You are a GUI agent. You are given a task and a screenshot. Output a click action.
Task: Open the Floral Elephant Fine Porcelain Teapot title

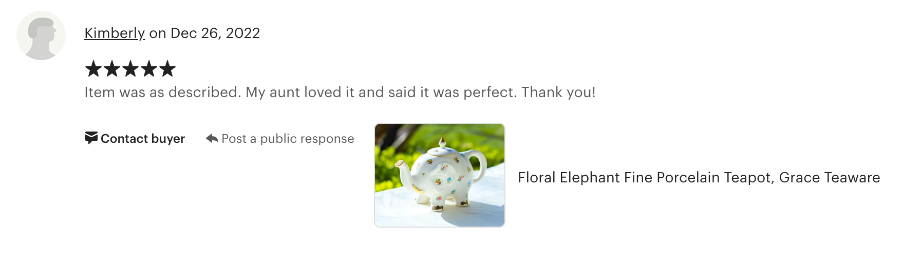(x=646, y=178)
